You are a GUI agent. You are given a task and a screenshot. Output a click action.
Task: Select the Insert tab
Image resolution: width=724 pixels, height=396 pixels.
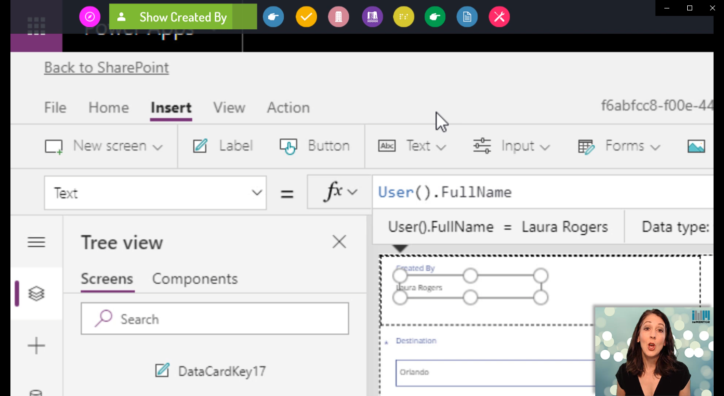click(171, 107)
